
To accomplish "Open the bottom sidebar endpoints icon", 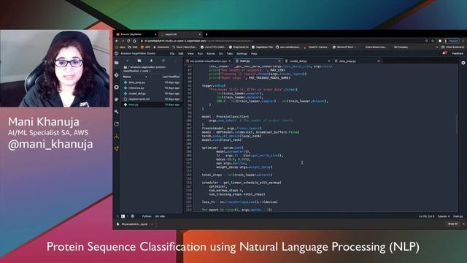I will click(117, 148).
